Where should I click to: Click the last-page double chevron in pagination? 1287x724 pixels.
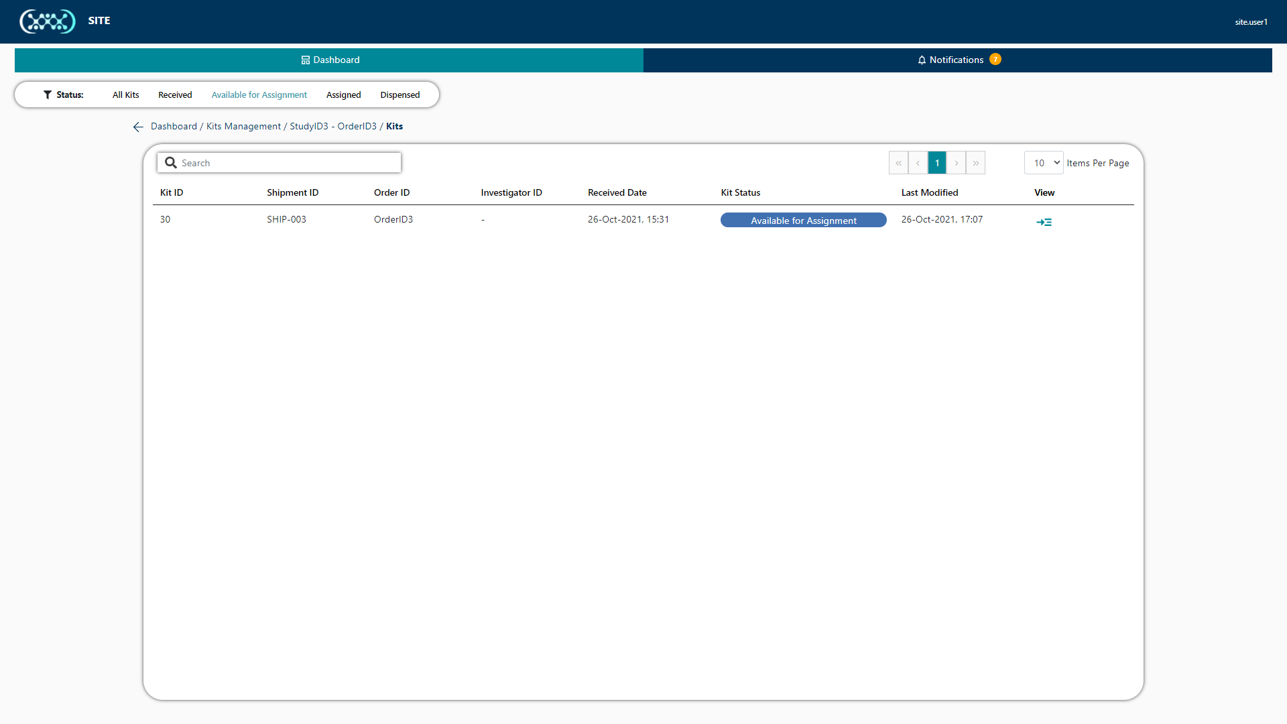(x=975, y=162)
